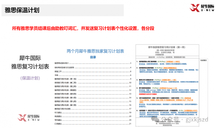Open contents entry 雅思复习周计划表(第五周)

point(93,94)
